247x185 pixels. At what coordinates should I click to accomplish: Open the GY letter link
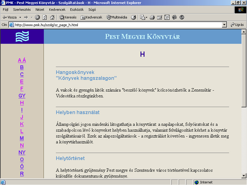pos(22,96)
